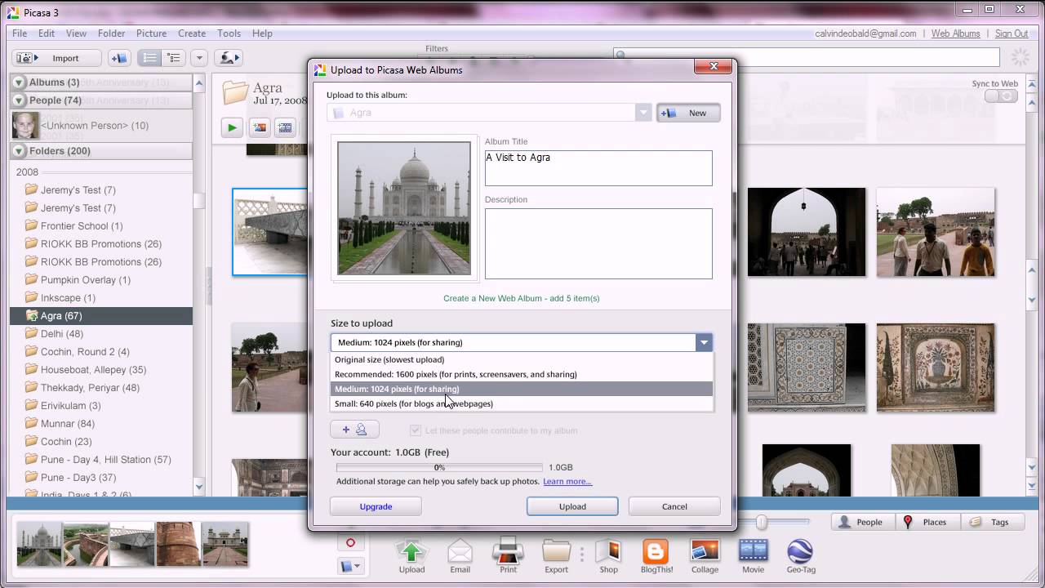
Task: Toggle 'Let these people contribute to my album' checkbox
Action: click(416, 430)
